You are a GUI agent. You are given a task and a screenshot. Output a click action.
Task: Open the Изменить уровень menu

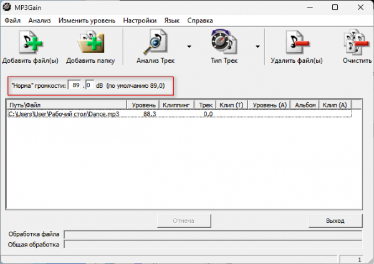(x=87, y=21)
